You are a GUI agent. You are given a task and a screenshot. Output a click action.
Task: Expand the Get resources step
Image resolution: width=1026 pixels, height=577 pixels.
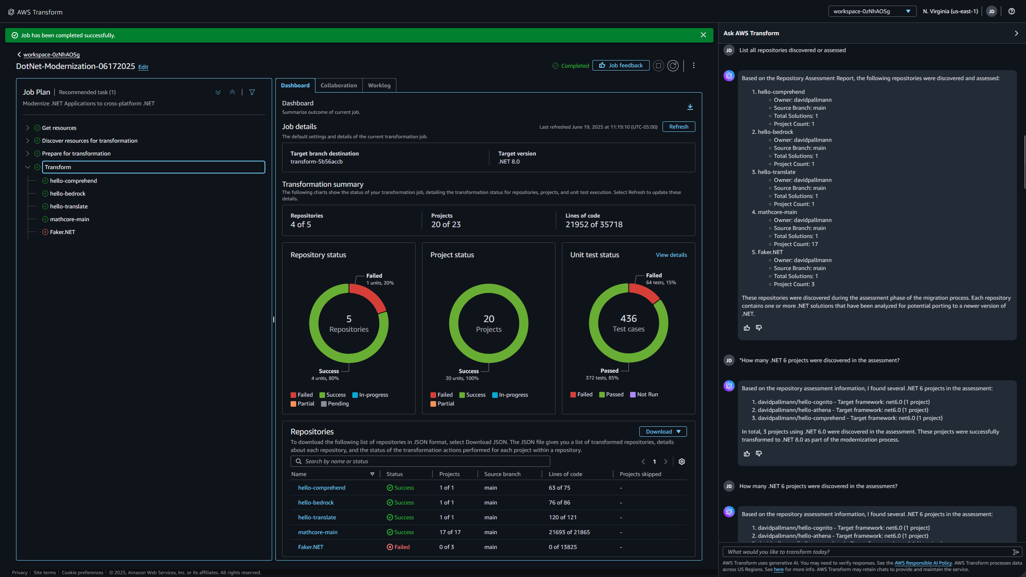click(x=27, y=127)
